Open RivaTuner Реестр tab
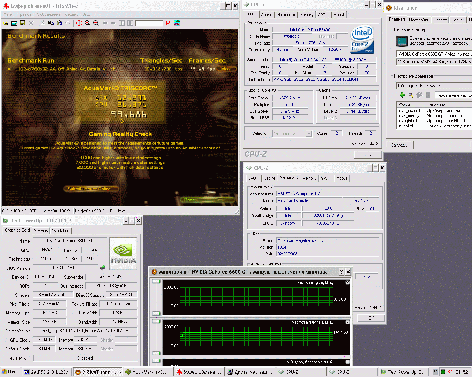The height and width of the screenshot is (377, 472). click(x=440, y=20)
